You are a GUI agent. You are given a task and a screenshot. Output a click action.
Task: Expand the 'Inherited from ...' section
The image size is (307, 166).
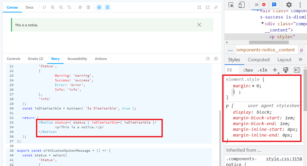point(244,150)
